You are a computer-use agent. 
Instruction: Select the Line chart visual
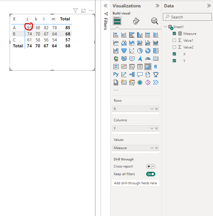pos(116,43)
